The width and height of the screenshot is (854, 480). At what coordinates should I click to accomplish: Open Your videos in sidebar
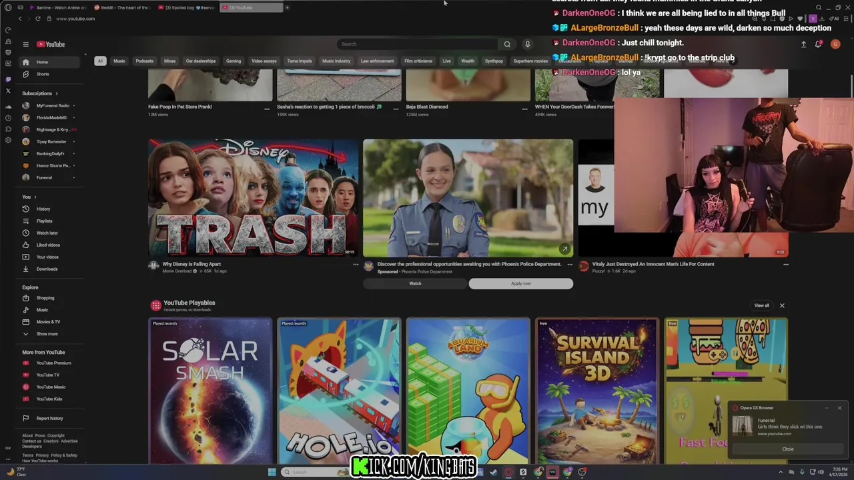50,257
